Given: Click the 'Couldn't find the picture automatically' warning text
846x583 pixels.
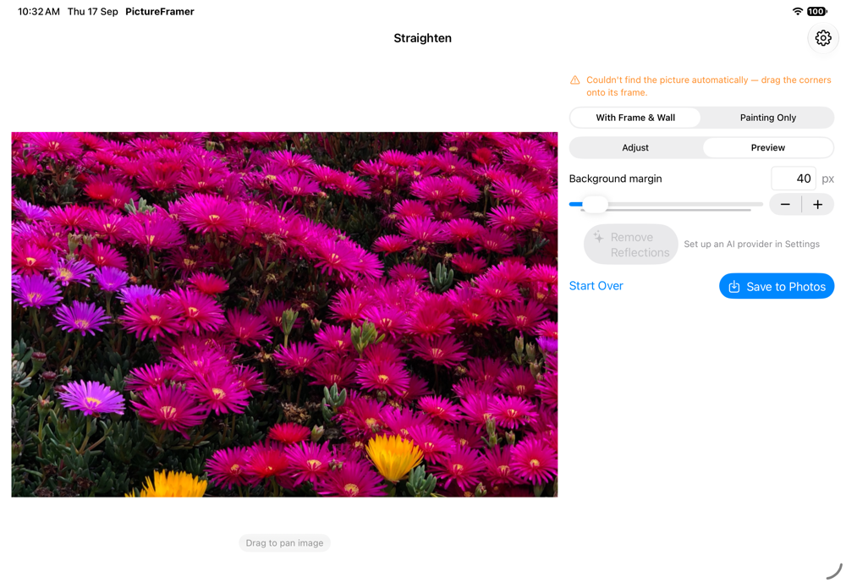Looking at the screenshot, I should (708, 86).
